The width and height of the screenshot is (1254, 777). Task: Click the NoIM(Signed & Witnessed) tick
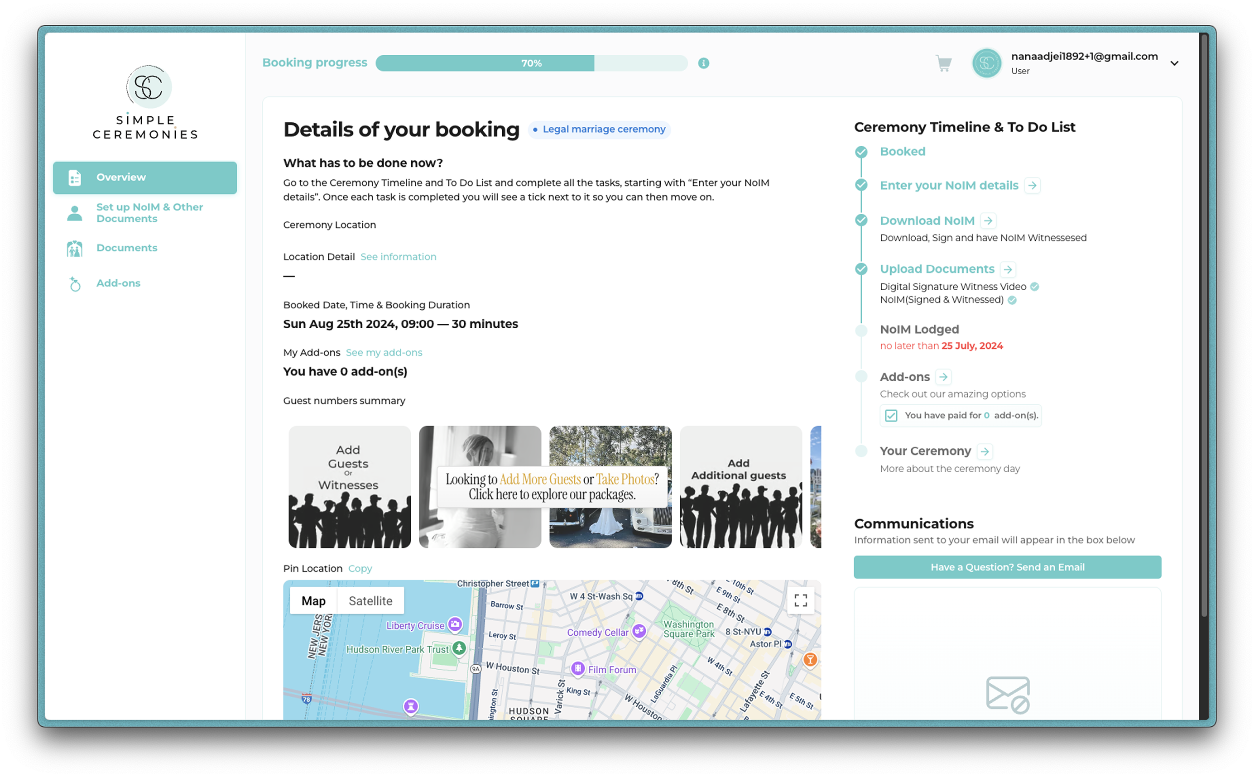pyautogui.click(x=1012, y=300)
